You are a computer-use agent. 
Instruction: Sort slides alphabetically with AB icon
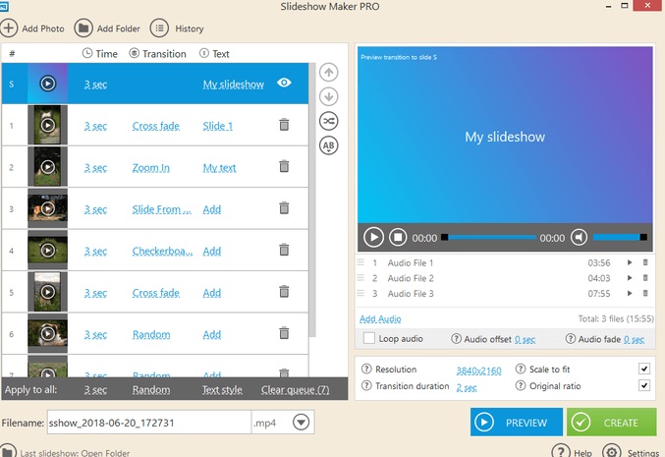coord(329,145)
